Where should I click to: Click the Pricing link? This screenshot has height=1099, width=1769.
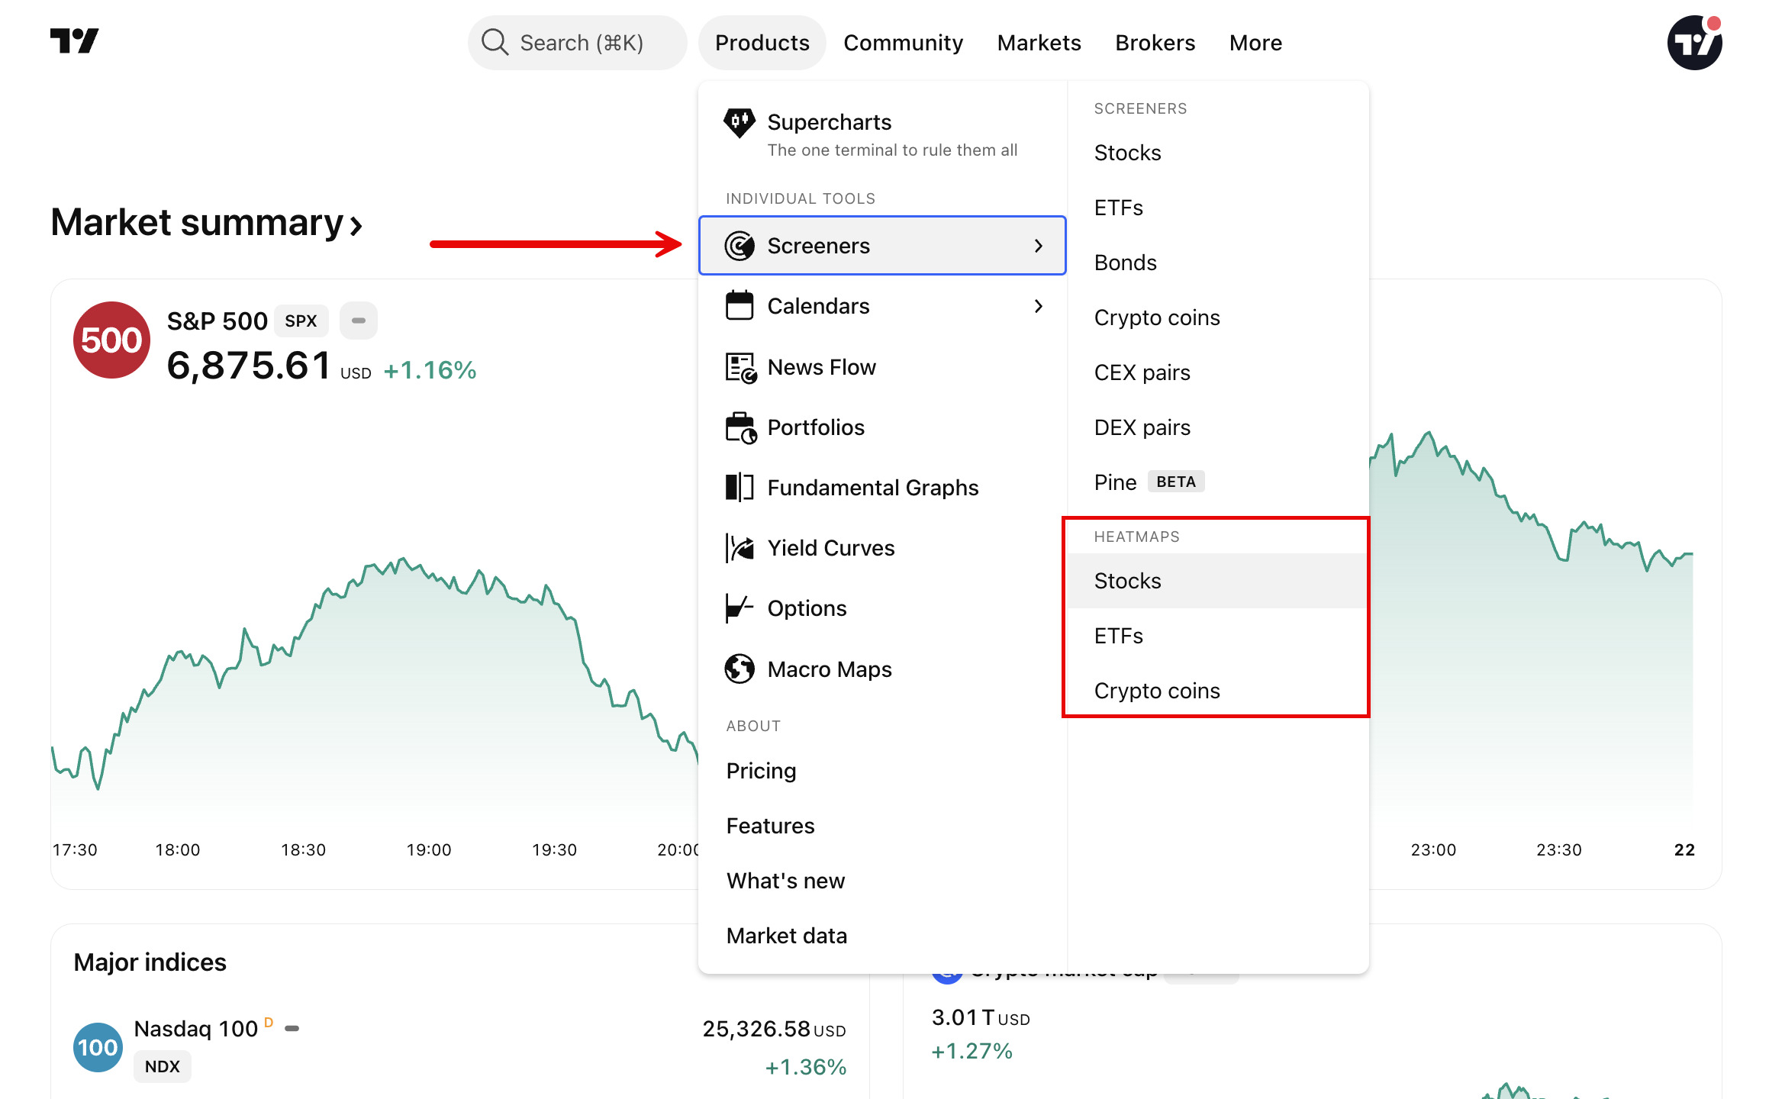pyautogui.click(x=761, y=771)
